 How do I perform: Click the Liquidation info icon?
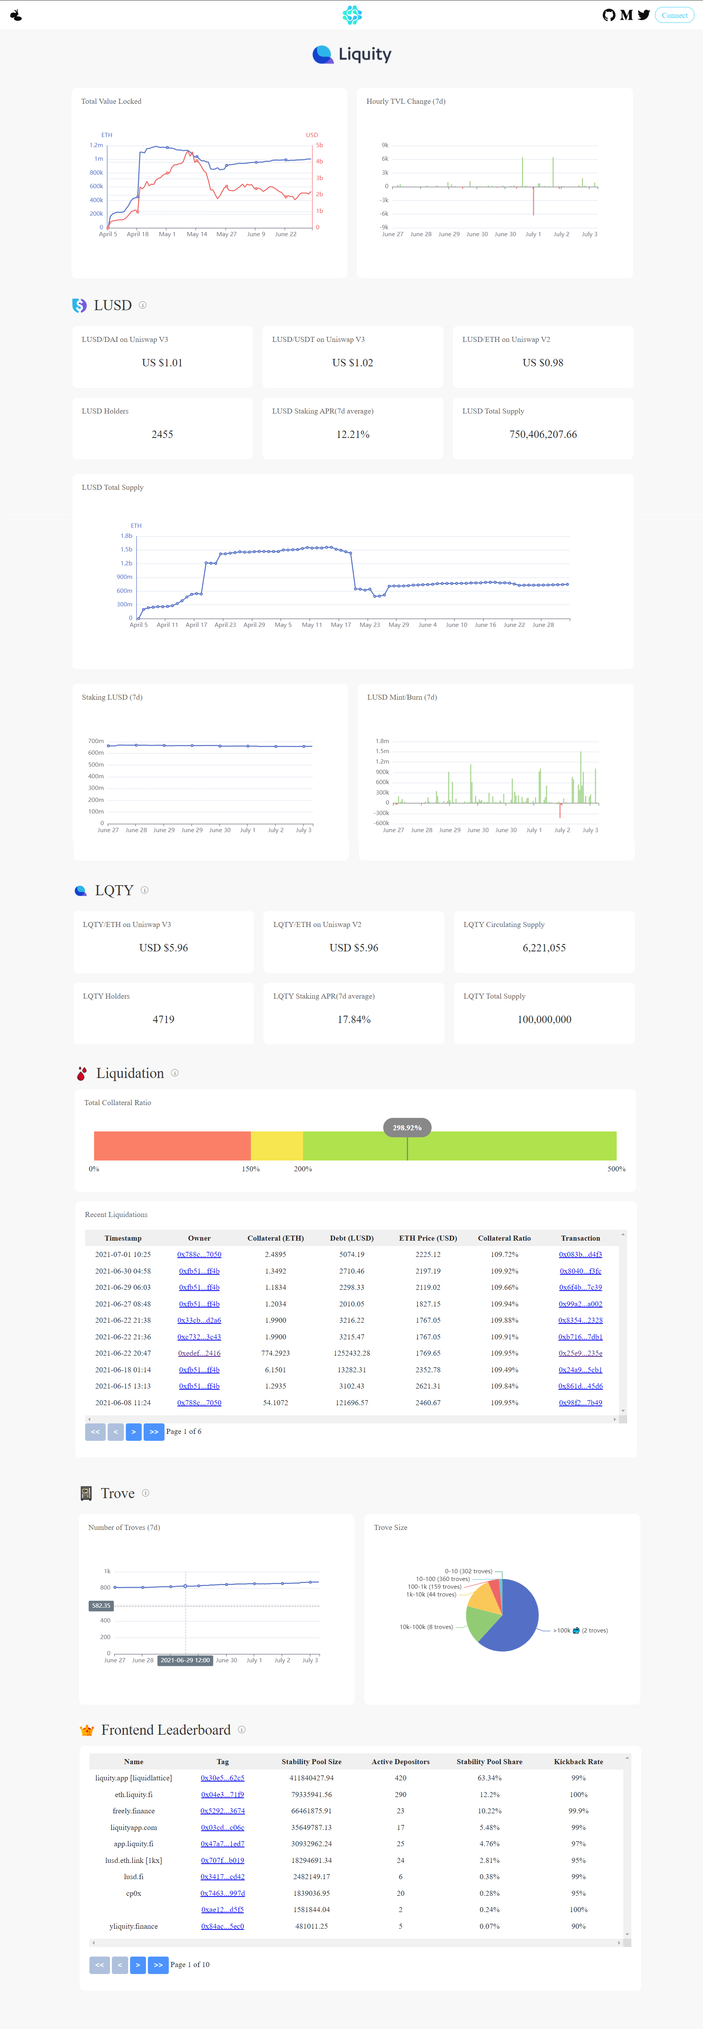tap(175, 1073)
